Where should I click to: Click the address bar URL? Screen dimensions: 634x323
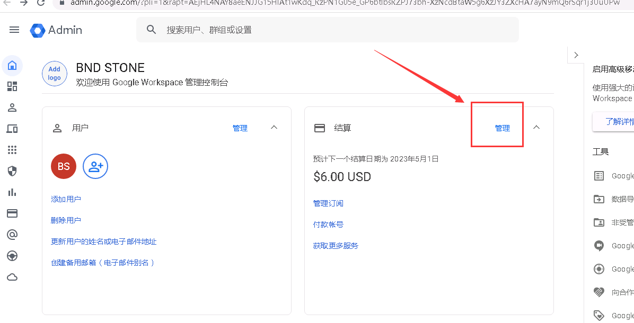pyautogui.click(x=345, y=3)
